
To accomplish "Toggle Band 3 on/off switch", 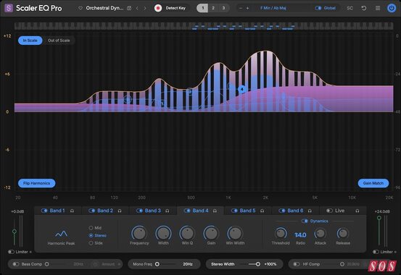I will point(139,211).
